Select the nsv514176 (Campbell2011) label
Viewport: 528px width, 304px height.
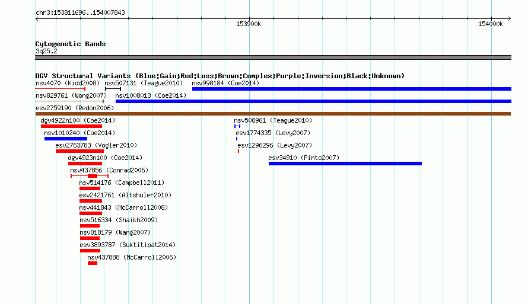pyautogui.click(x=122, y=183)
